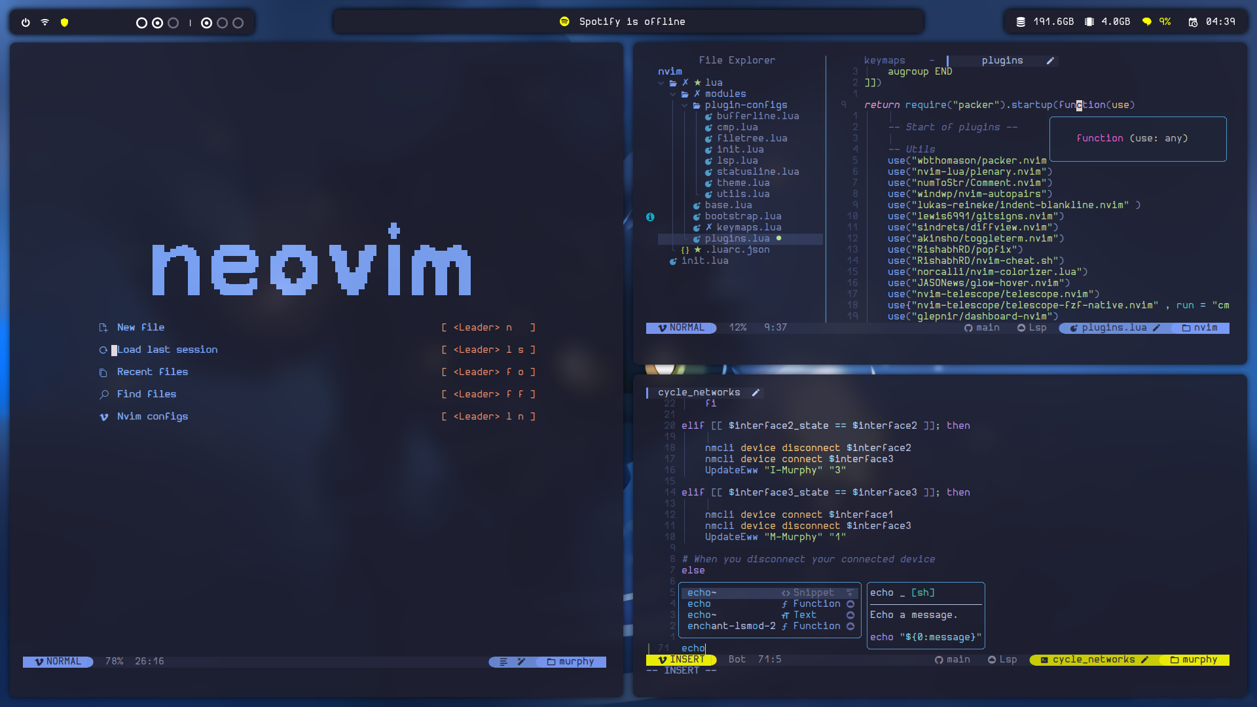The image size is (1257, 707).
Task: Open bufferline.lua in file explorer
Action: (x=757, y=116)
